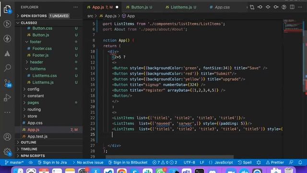Open the Accounts icon in activity bar

[7, 136]
